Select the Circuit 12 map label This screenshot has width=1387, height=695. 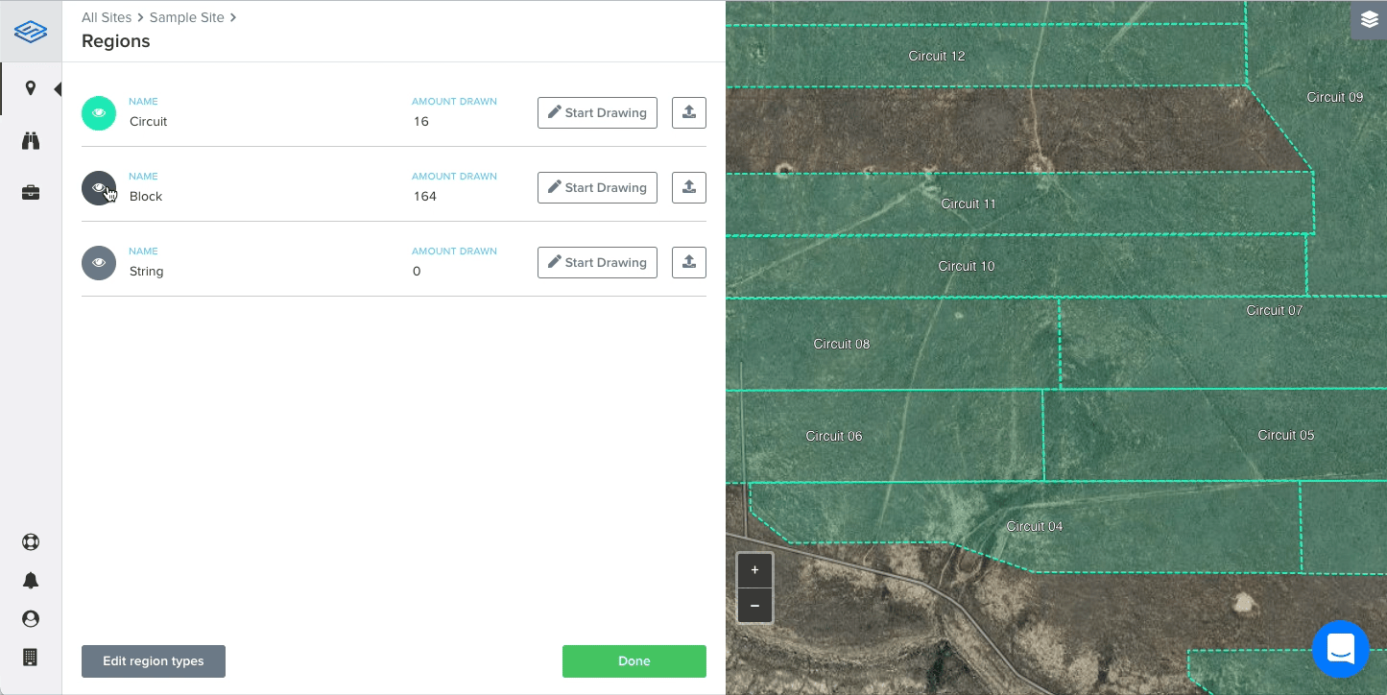(x=937, y=56)
